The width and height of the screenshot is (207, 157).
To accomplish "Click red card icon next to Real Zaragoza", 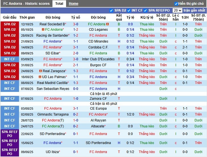I will point(41,71).
